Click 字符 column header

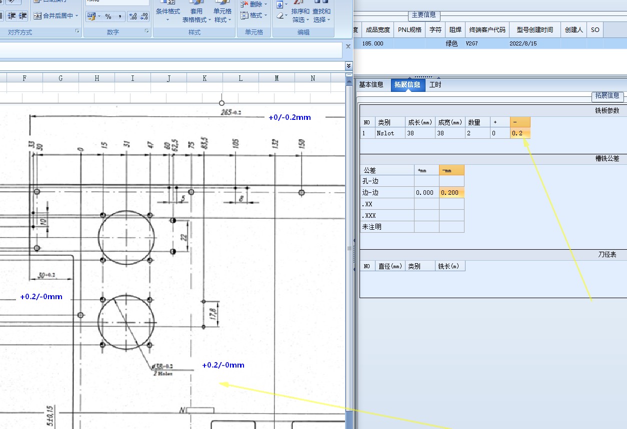435,30
